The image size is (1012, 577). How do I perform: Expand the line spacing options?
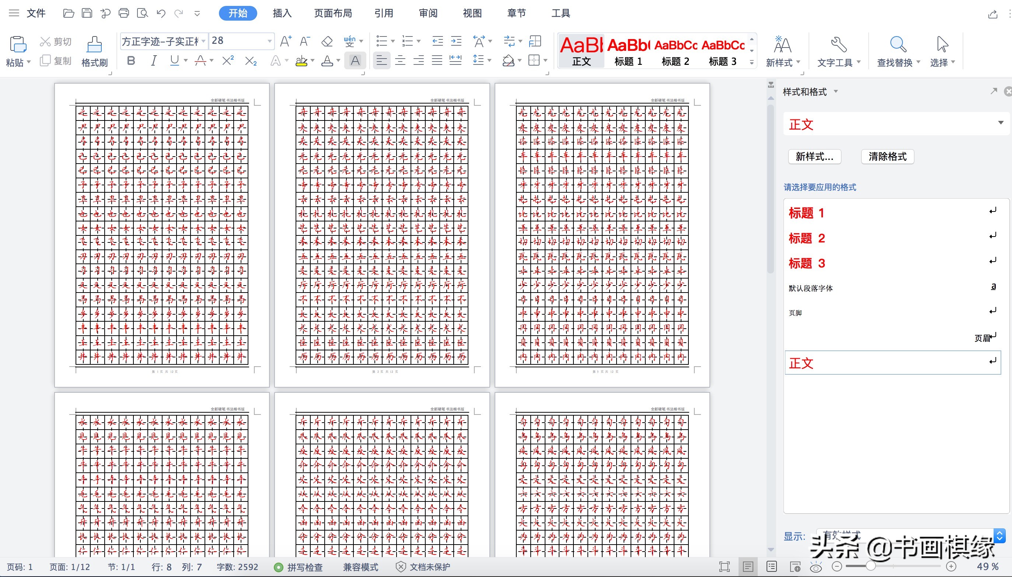(x=489, y=61)
